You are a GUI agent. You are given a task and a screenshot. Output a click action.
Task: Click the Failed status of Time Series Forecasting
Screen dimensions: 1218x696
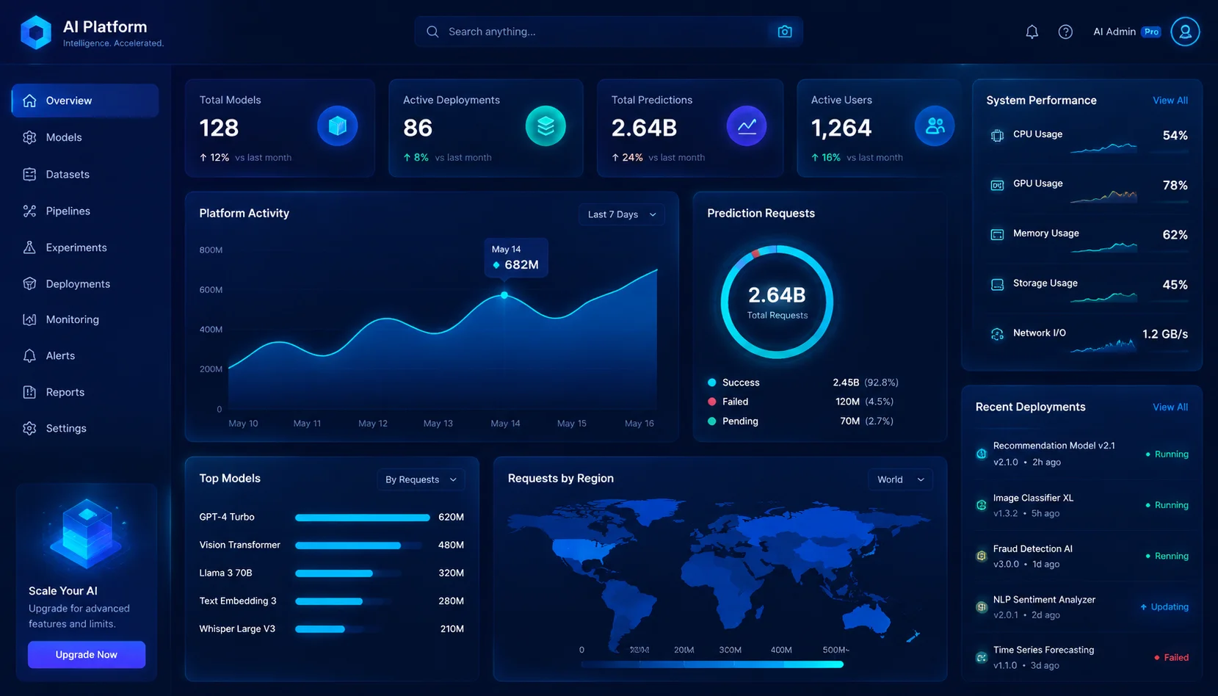(1171, 658)
